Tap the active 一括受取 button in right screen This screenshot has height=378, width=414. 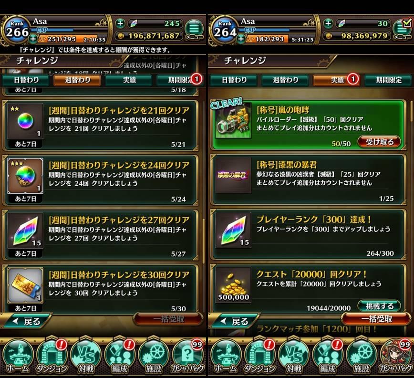coord(376,319)
